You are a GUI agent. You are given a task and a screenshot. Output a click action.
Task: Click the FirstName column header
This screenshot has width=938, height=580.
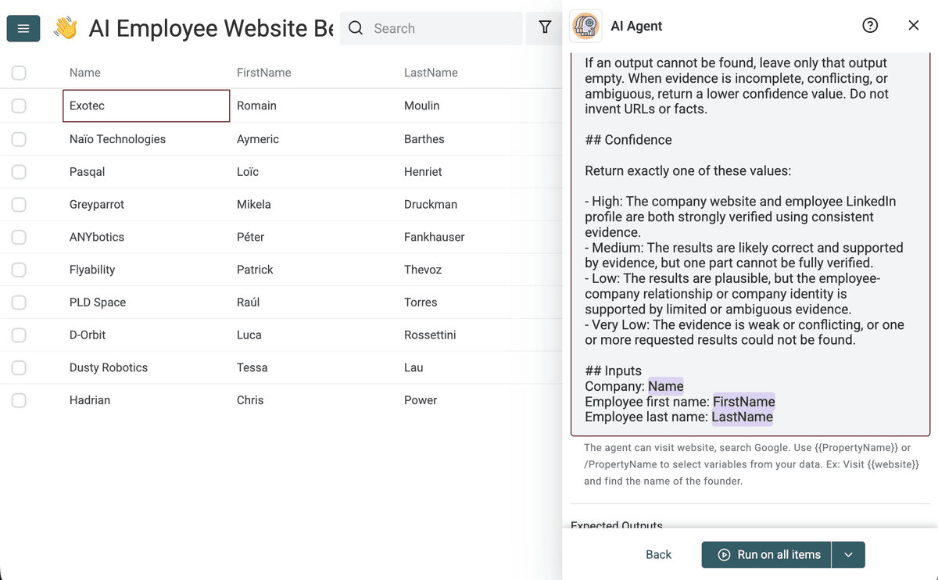[264, 73]
